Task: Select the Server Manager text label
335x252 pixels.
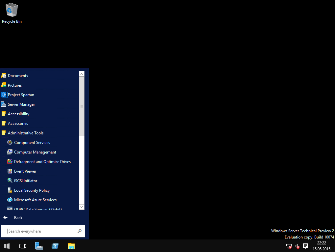Action: (x=21, y=104)
